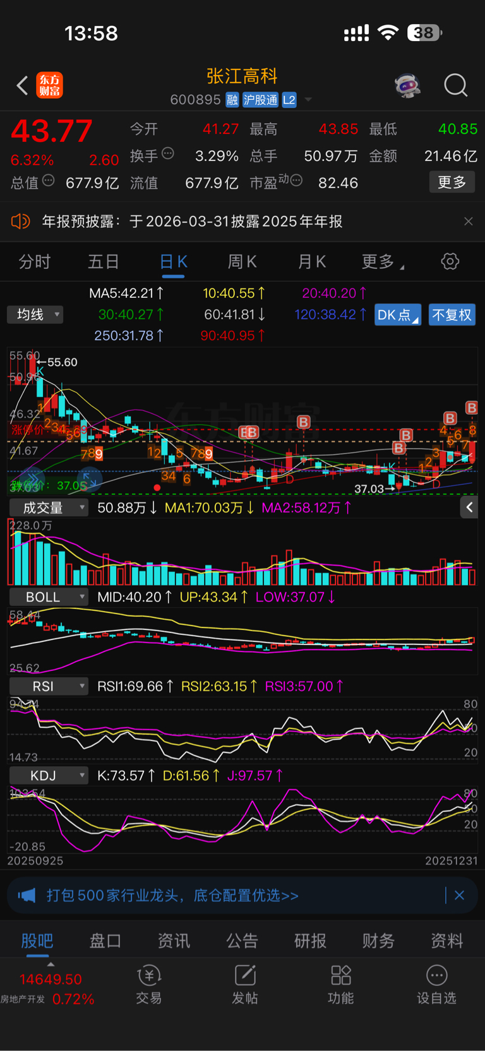Viewport: 485px width, 1051px height.
Task: Expand the 更多 chart period menu
Action: (x=383, y=261)
